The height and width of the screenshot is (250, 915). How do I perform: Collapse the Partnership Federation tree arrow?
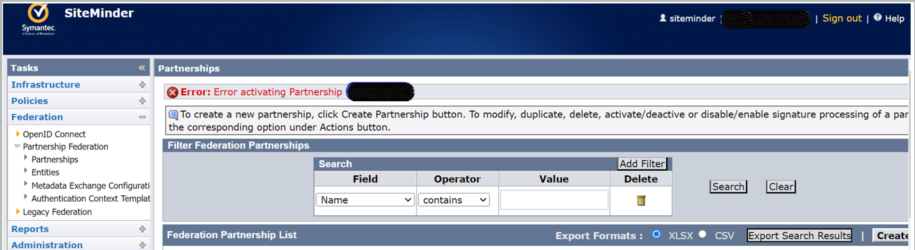click(17, 146)
